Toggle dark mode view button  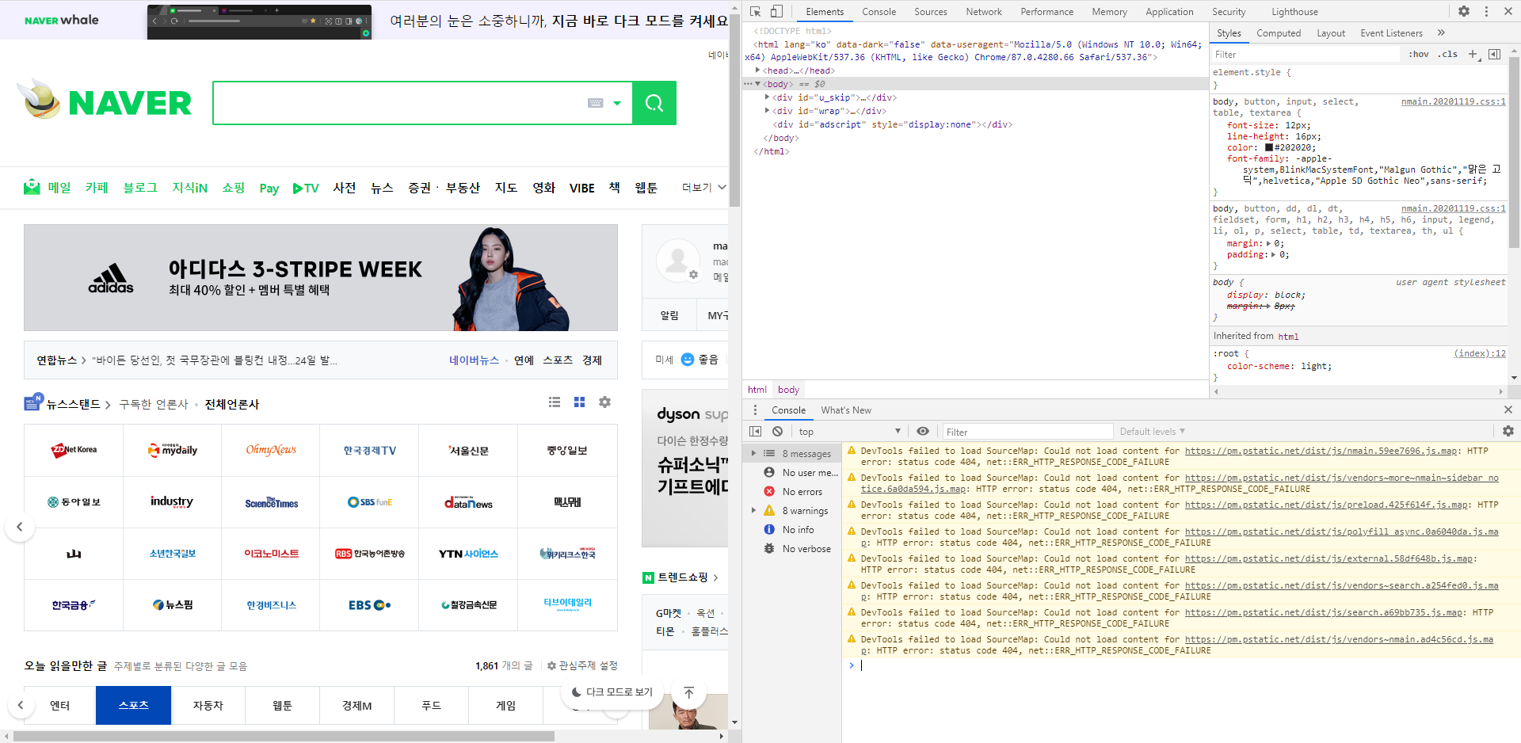coord(612,692)
